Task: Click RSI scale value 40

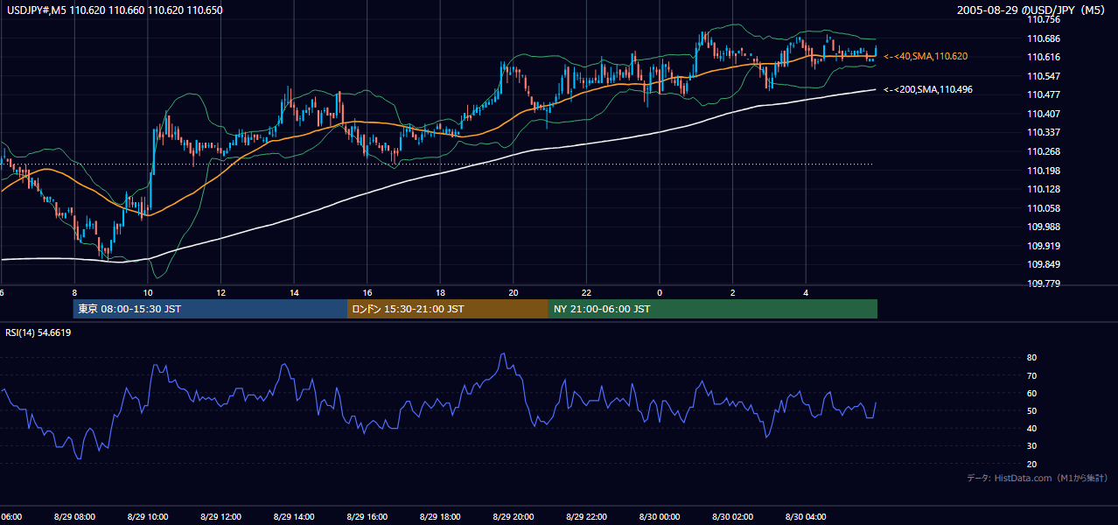Action: [1031, 428]
